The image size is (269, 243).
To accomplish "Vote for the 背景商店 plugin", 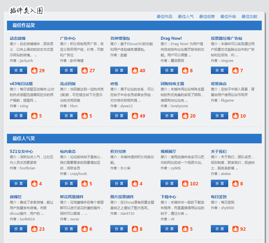I will [x=220, y=116].
